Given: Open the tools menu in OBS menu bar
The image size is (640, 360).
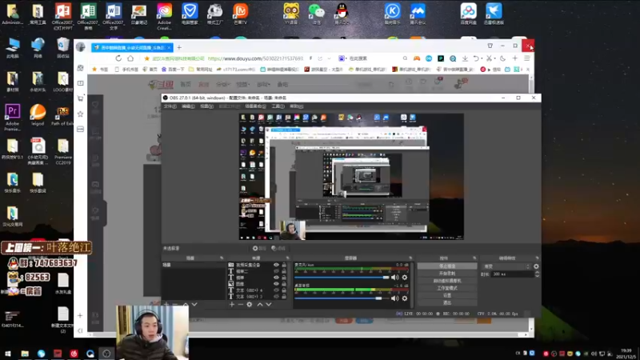Looking at the screenshot, I should (278, 106).
